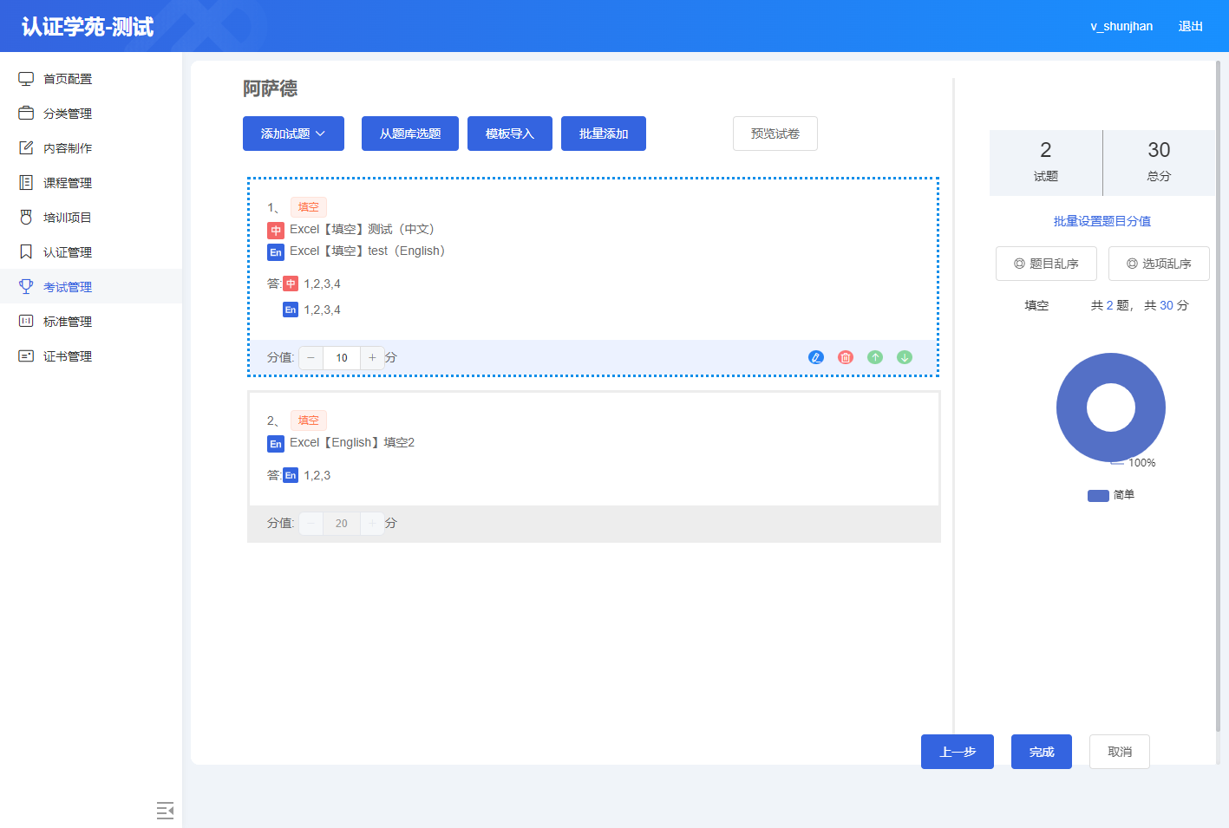This screenshot has height=828, width=1229.
Task: Open 培训项目 in the sidebar
Action: tap(91, 218)
